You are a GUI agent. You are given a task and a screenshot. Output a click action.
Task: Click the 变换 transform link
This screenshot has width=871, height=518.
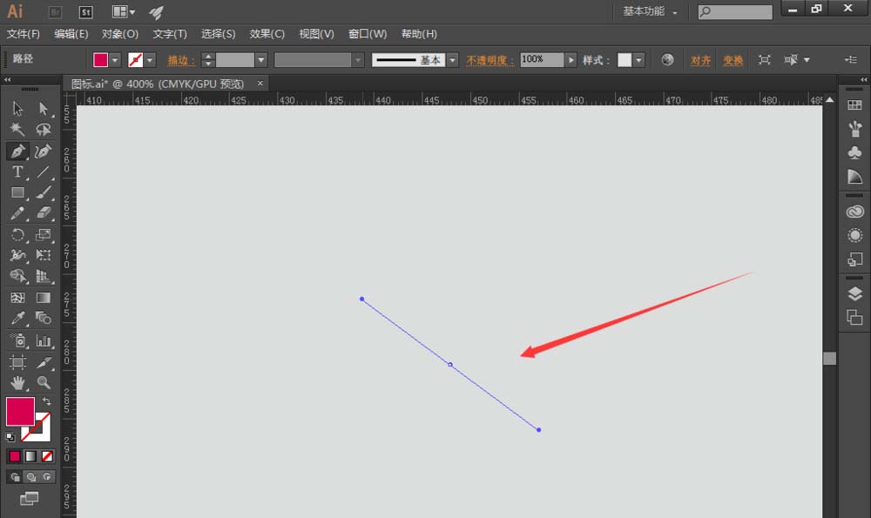733,60
